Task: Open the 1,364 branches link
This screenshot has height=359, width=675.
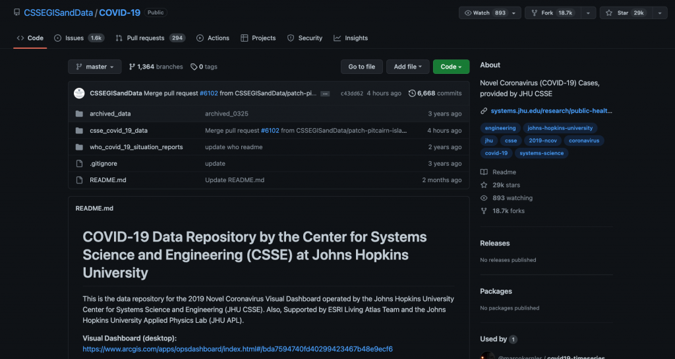Action: click(156, 67)
